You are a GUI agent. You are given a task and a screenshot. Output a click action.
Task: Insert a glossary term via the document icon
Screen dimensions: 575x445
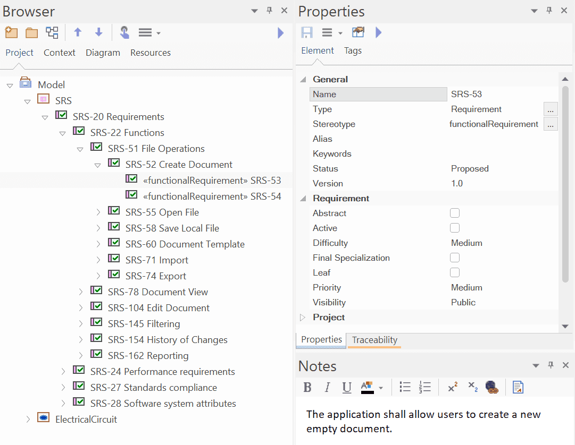518,387
